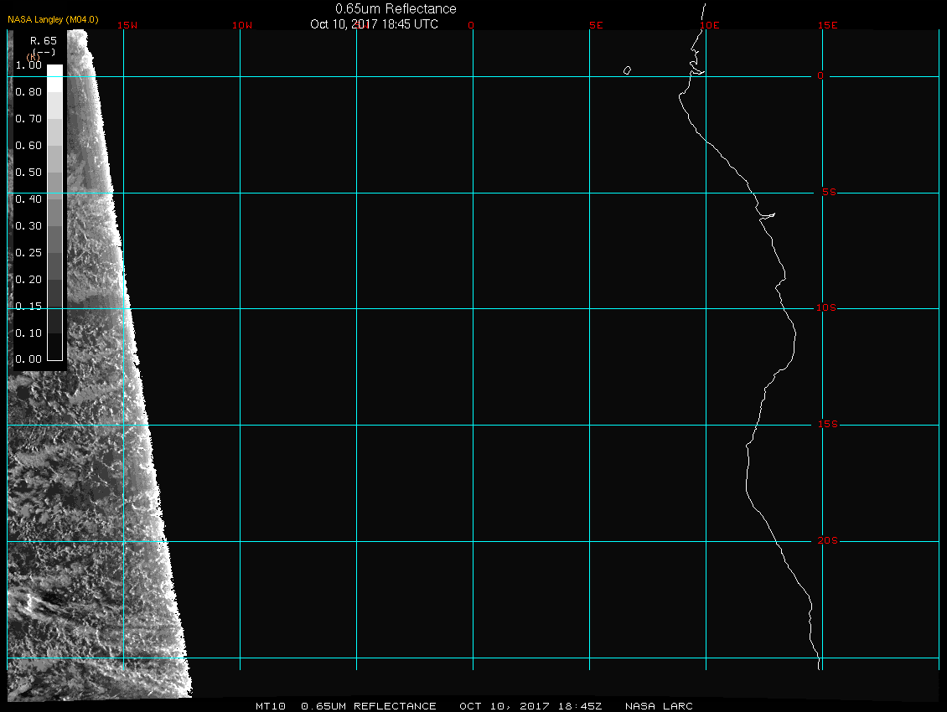Image resolution: width=947 pixels, height=712 pixels.
Task: Click the 0.00 value on reflectance legend
Action: [x=28, y=359]
